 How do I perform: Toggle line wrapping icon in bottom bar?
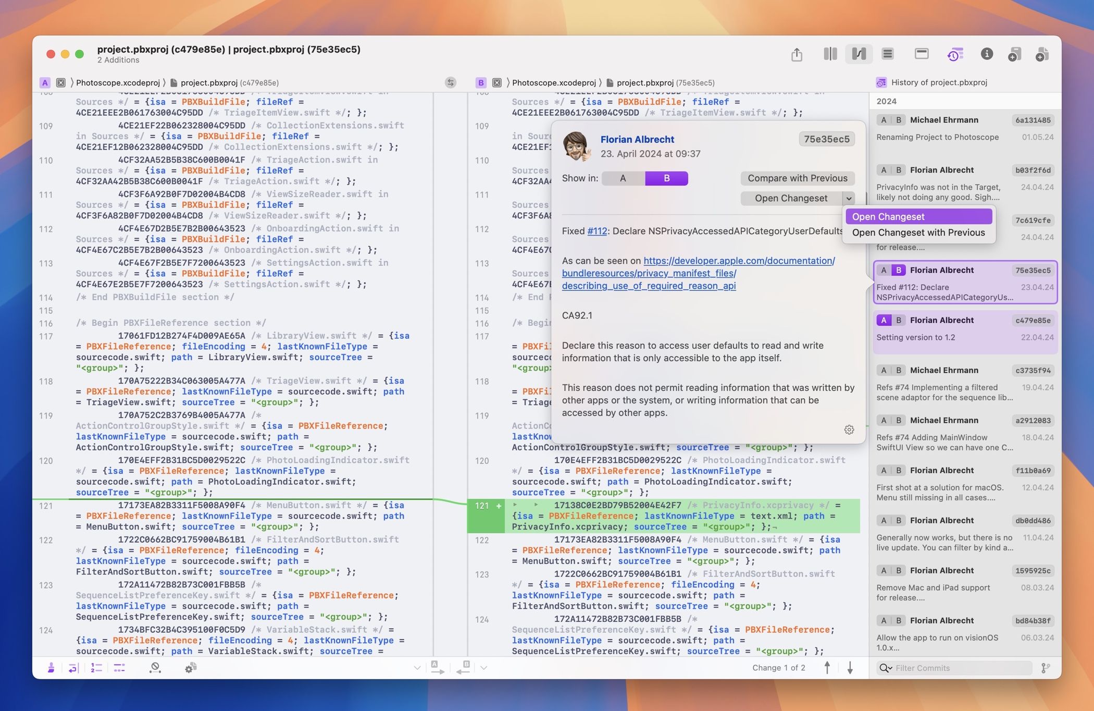tap(73, 668)
